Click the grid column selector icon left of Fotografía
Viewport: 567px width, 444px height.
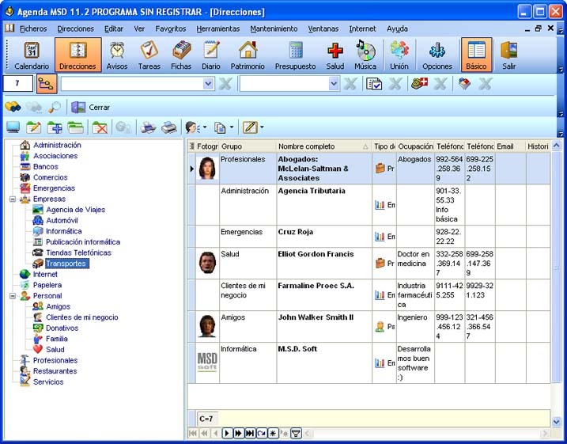pyautogui.click(x=191, y=146)
